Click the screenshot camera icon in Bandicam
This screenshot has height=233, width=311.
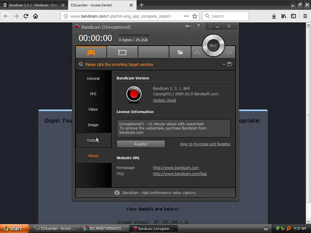197,52
